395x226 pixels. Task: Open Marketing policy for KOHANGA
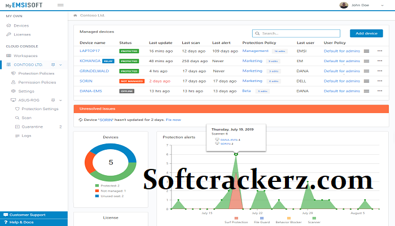[252, 61]
